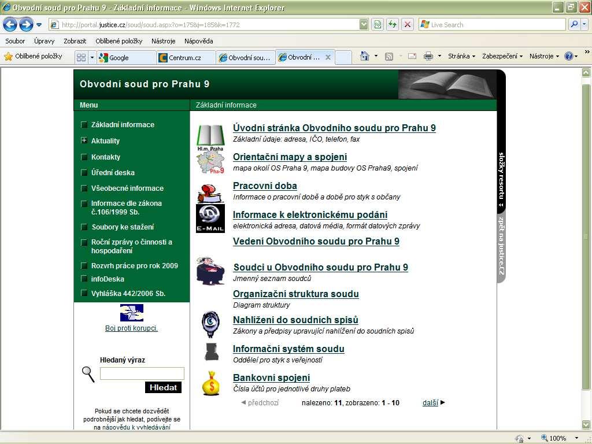Open the Help question mark icon
Image resolution: width=592 pixels, height=444 pixels.
tap(569, 56)
